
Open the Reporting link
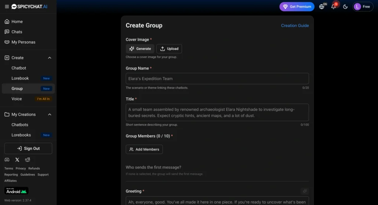click(11, 175)
